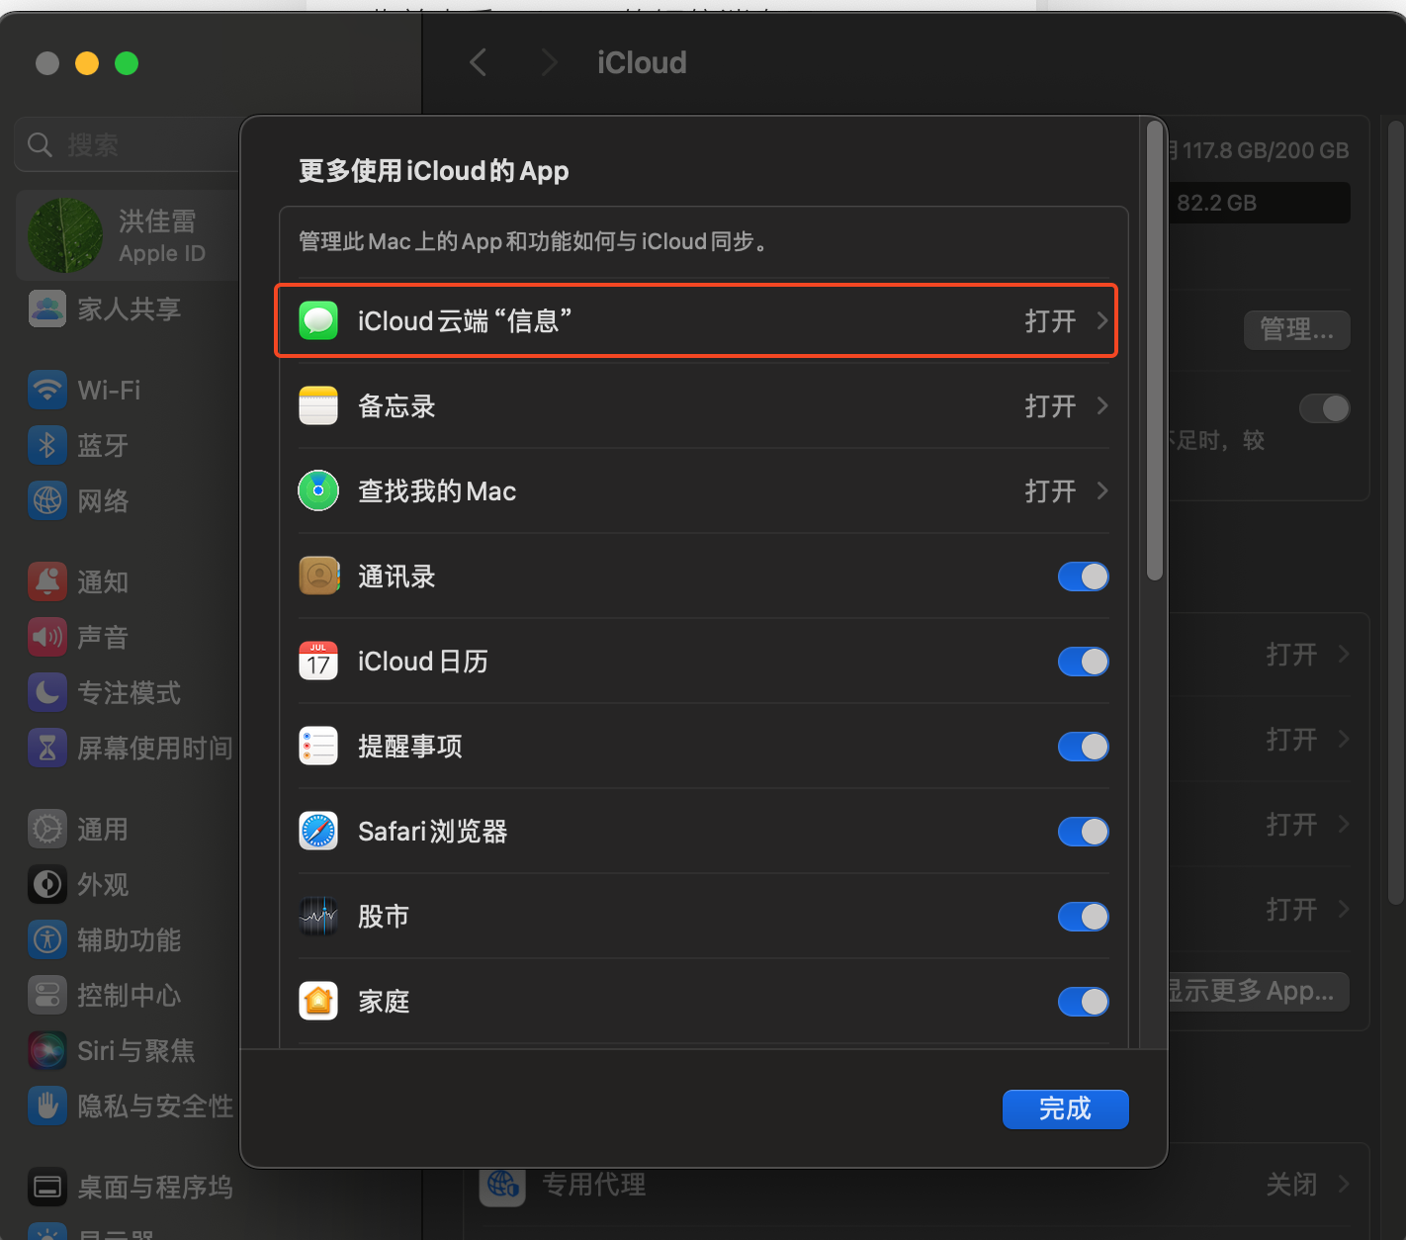Click 更多使用iCloud的App heading
This screenshot has height=1240, width=1406.
point(433,171)
